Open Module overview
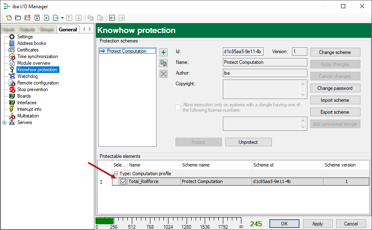Screen dimensions: 372x230 [x=34, y=63]
